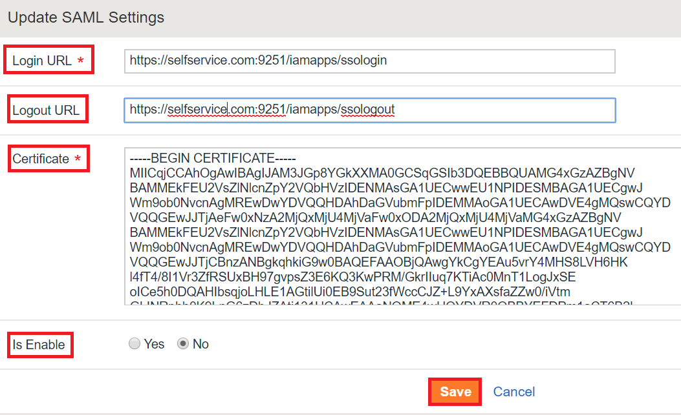681x415 pixels.
Task: Place cursor on word ssologin
Action: 363,60
